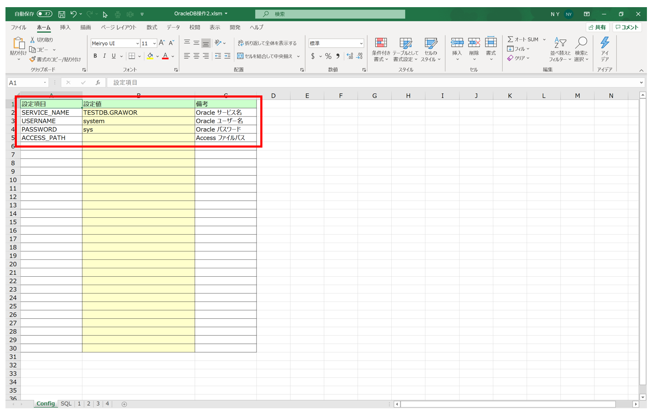Click the red font color swatch

pos(165,56)
